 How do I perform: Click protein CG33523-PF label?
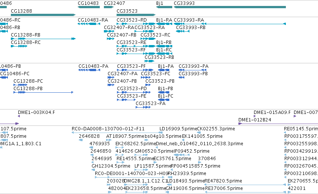click(x=131, y=66)
